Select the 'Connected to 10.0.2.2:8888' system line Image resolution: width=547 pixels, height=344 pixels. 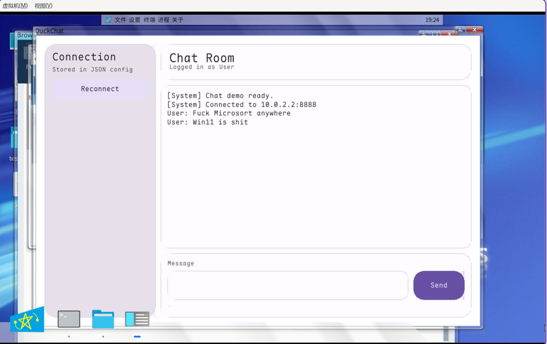tap(242, 105)
